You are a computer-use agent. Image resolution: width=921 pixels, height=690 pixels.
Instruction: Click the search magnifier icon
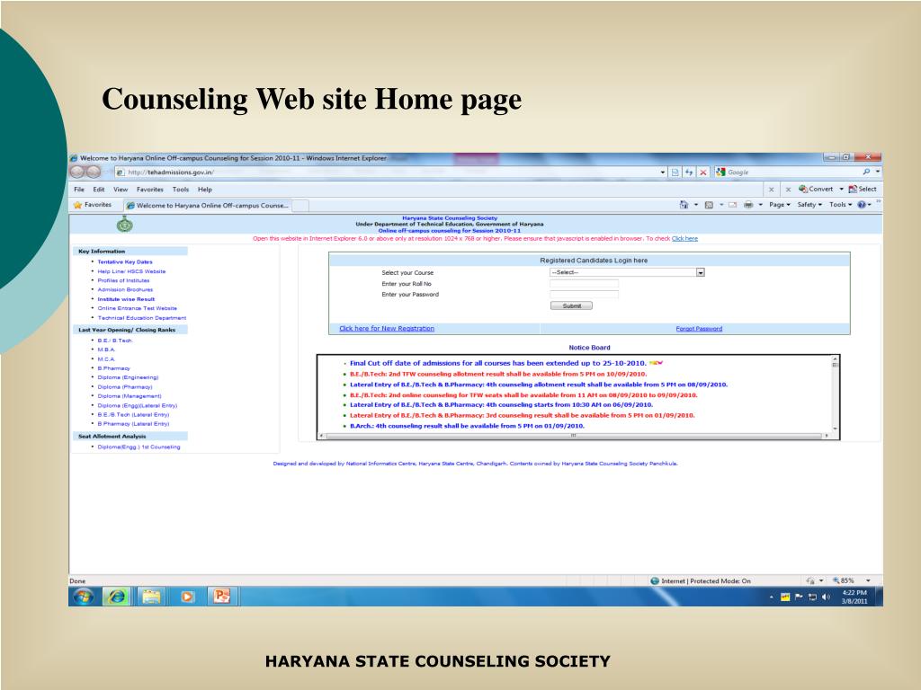click(x=866, y=172)
